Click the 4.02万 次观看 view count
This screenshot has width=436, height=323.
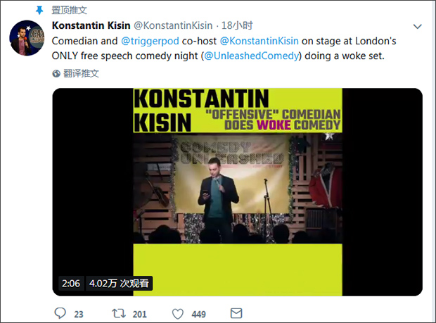(x=120, y=284)
